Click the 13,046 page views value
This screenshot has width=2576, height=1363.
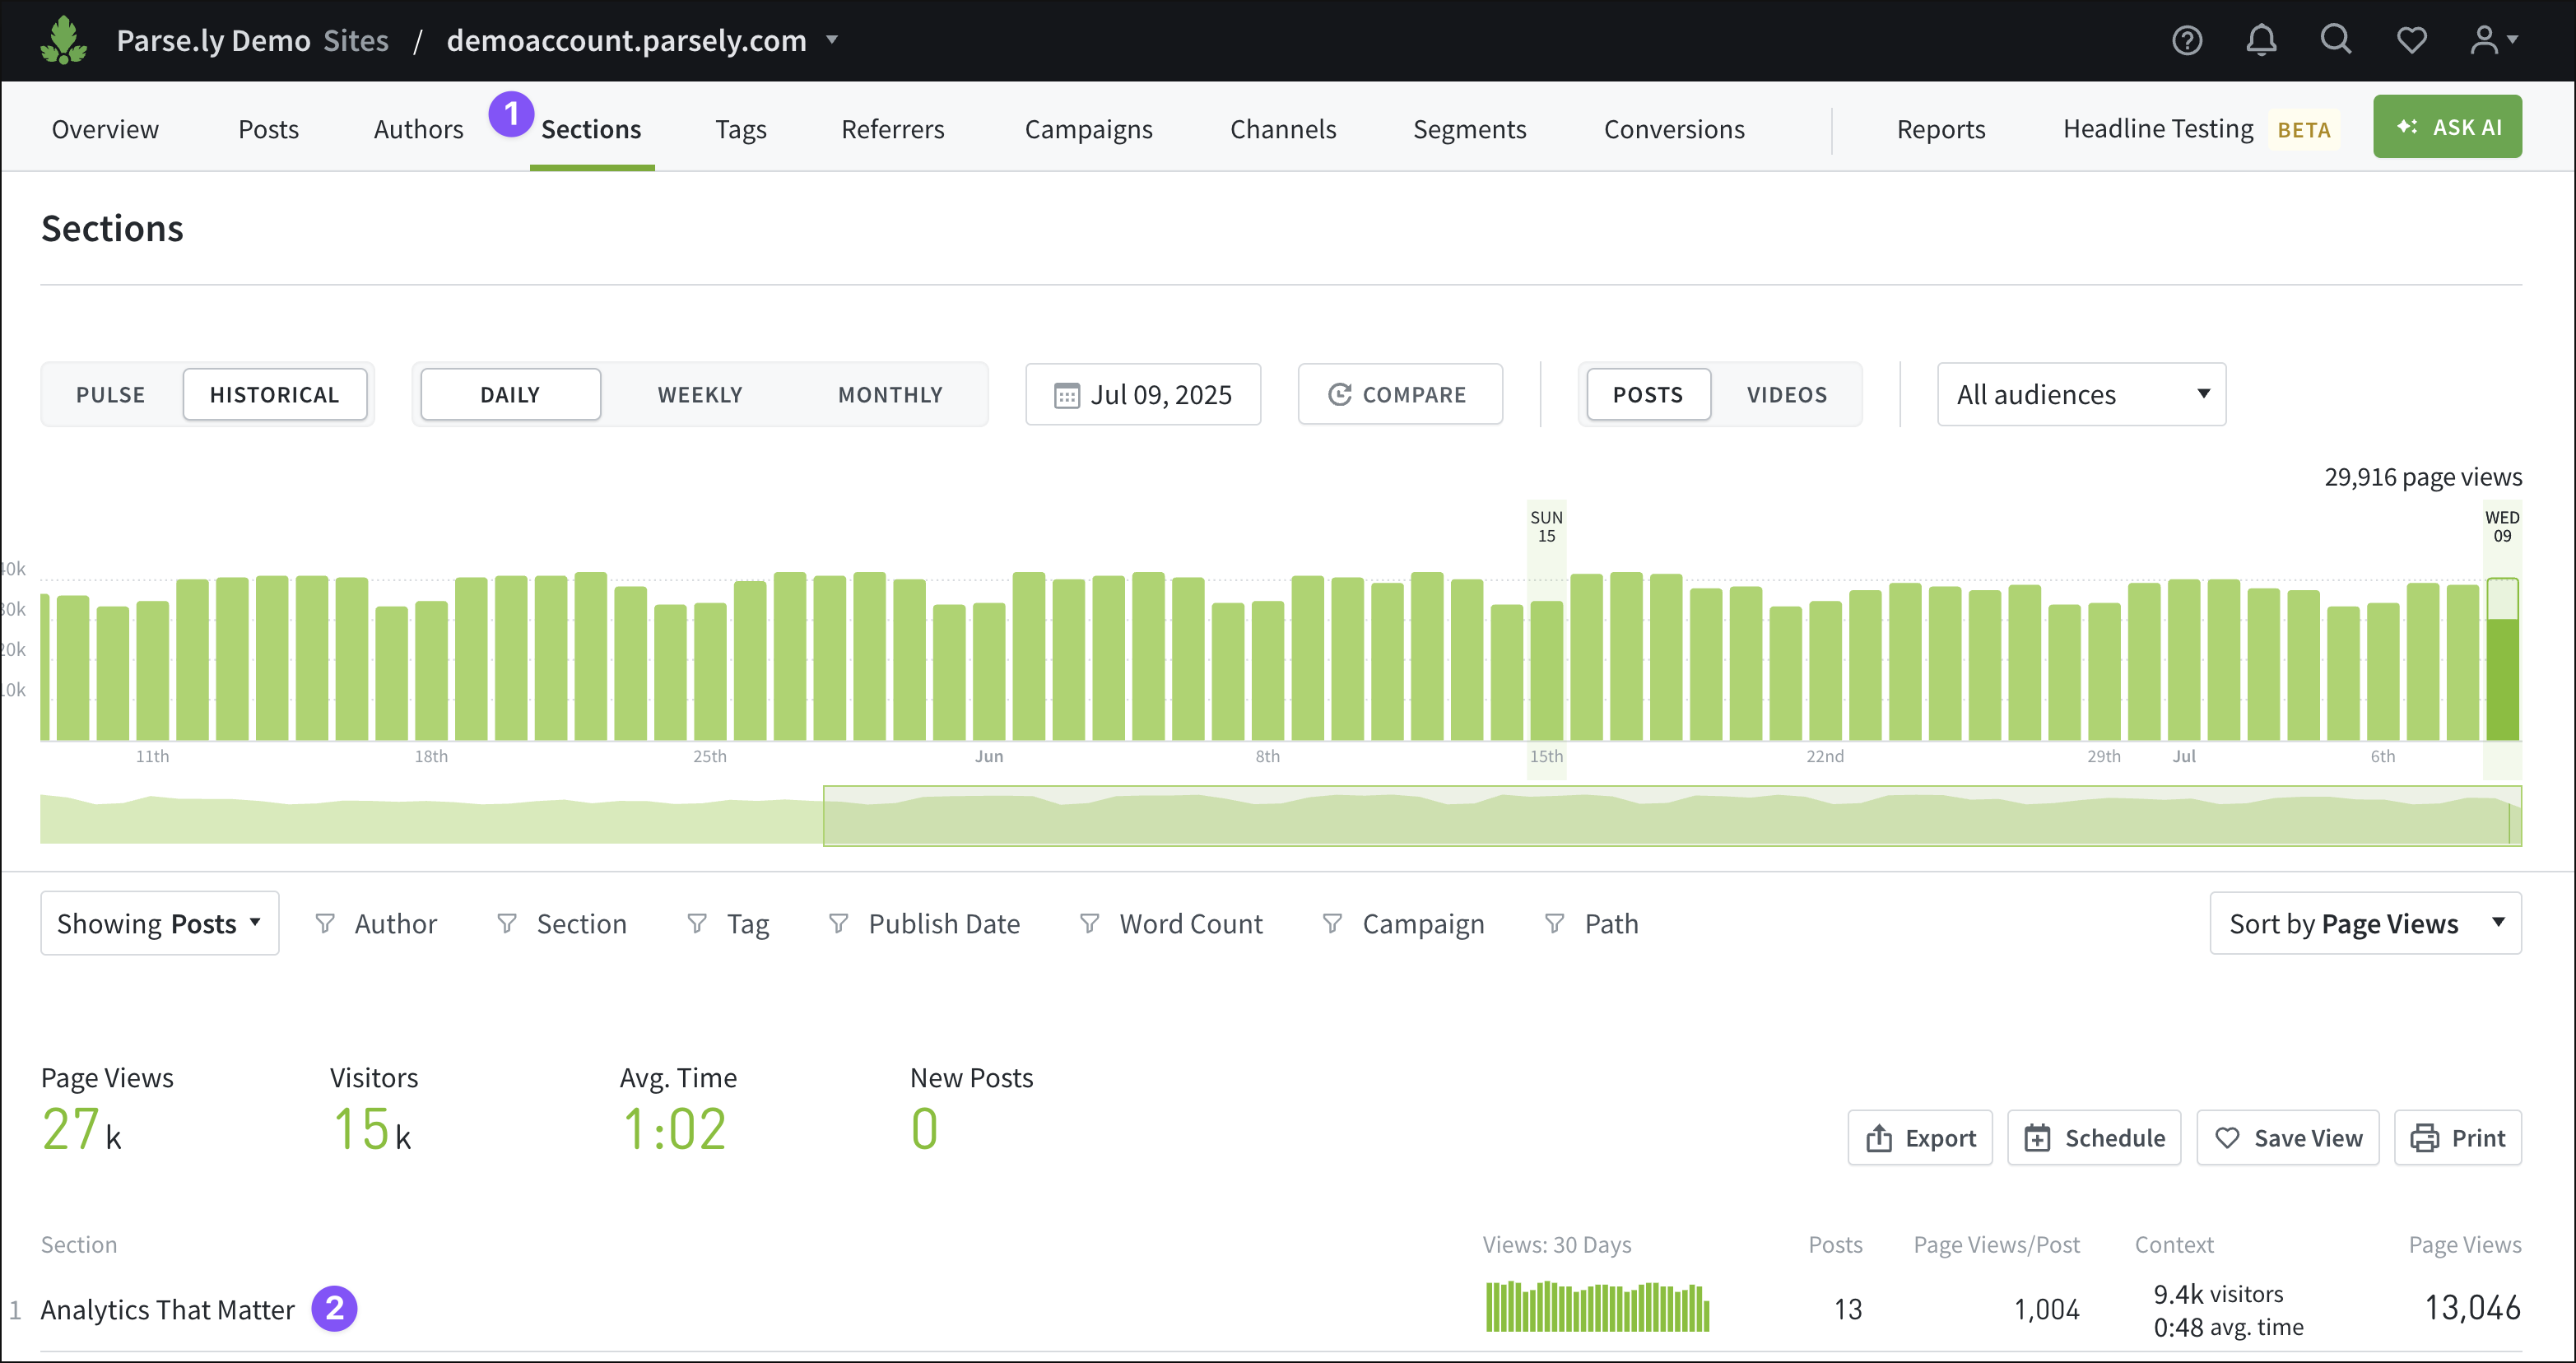[2473, 1308]
